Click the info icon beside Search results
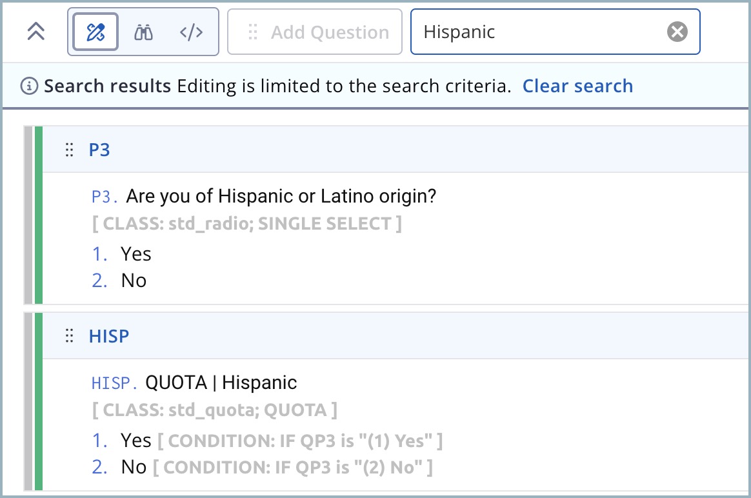This screenshot has width=751, height=498. [x=29, y=86]
